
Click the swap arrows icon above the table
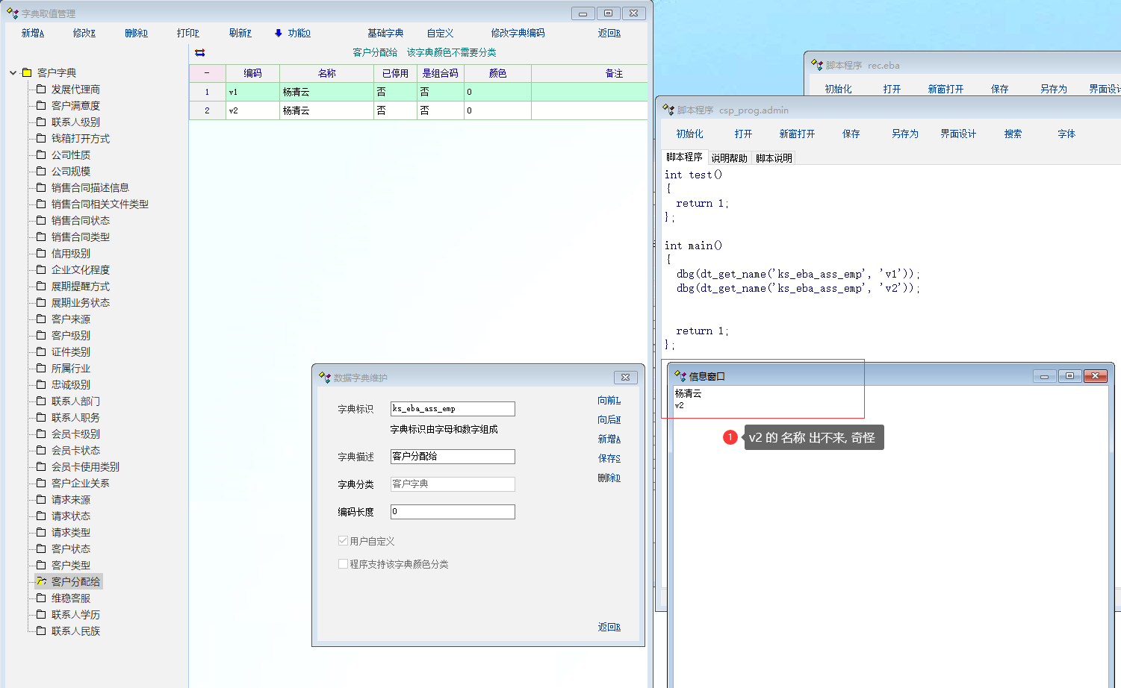click(x=199, y=53)
